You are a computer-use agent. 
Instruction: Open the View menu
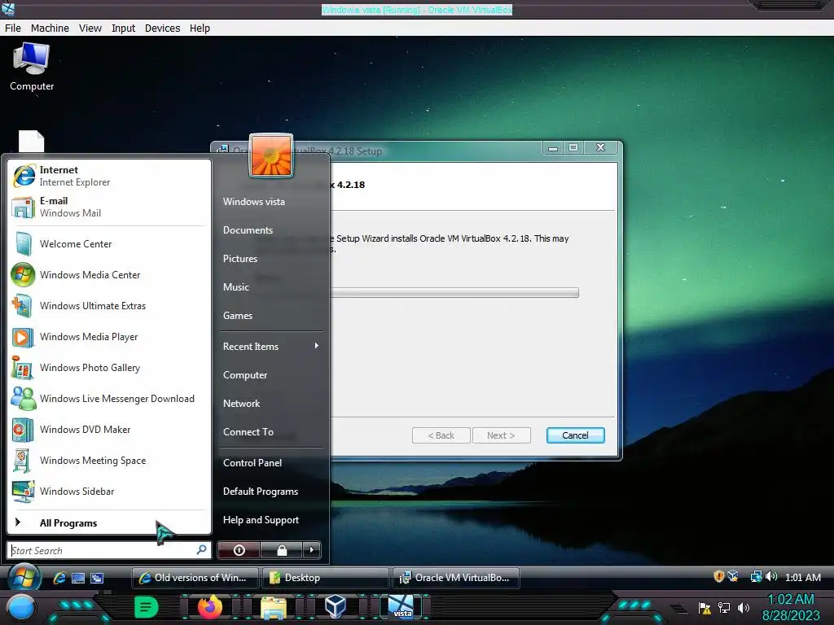click(x=90, y=28)
